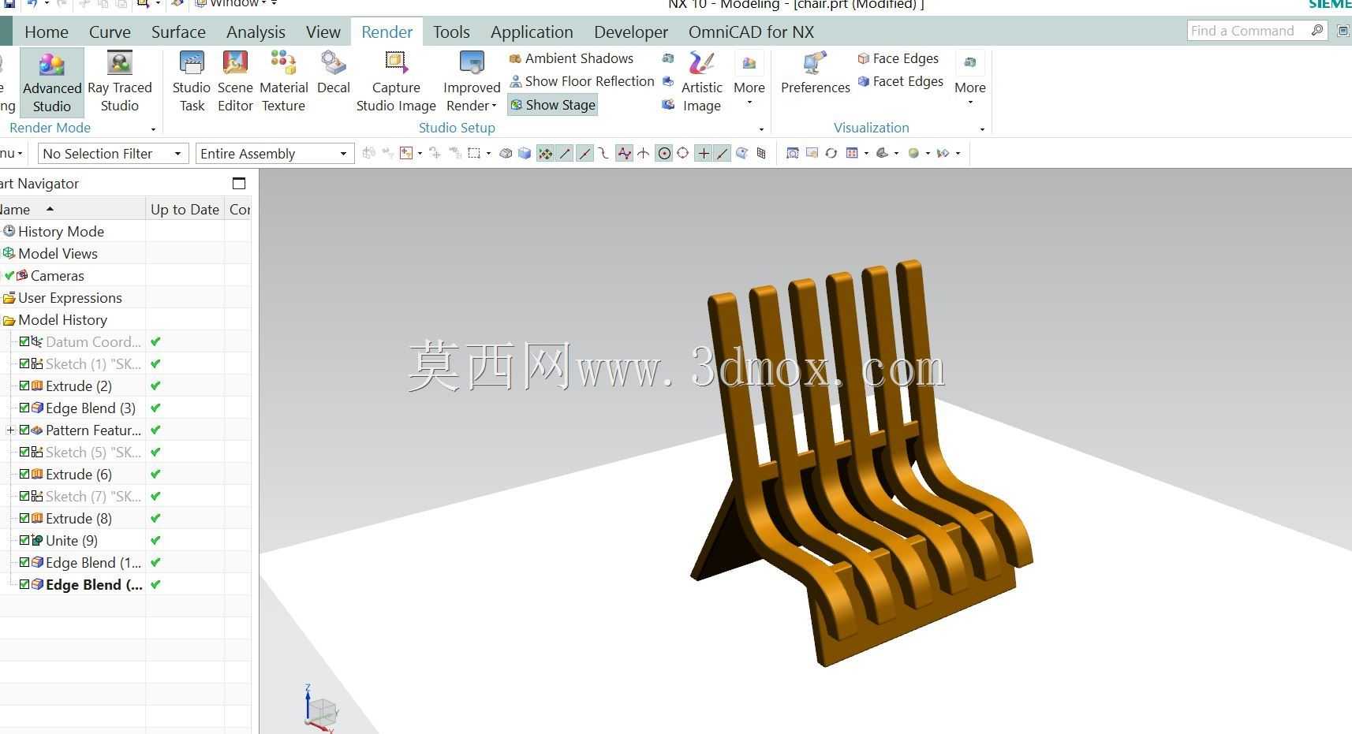
Task: Start Improved Render from its icon
Action: coord(472,63)
